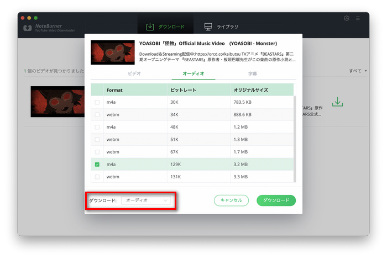Switch to the ダウンロード top tab
Viewport: 387px width, 259px height.
(165, 27)
